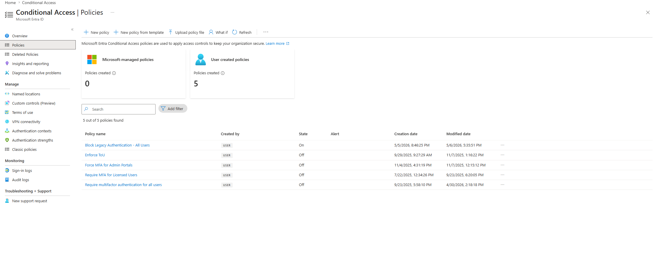Launch the What if tool
Viewport: 656px width, 271px height.
click(x=218, y=32)
